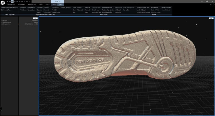Click Inspect in the ribbon
Viewport: 215px width, 116px height.
coord(46,7)
